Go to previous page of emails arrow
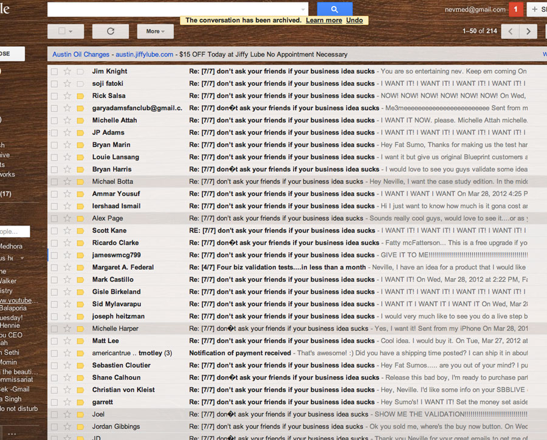 (511, 31)
